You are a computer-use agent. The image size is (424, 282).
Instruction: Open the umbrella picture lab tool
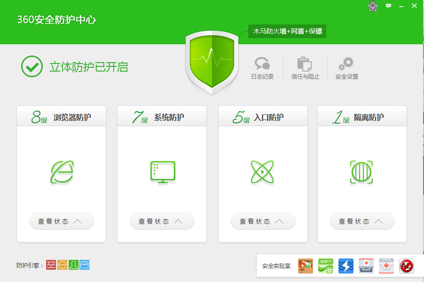coord(306,266)
